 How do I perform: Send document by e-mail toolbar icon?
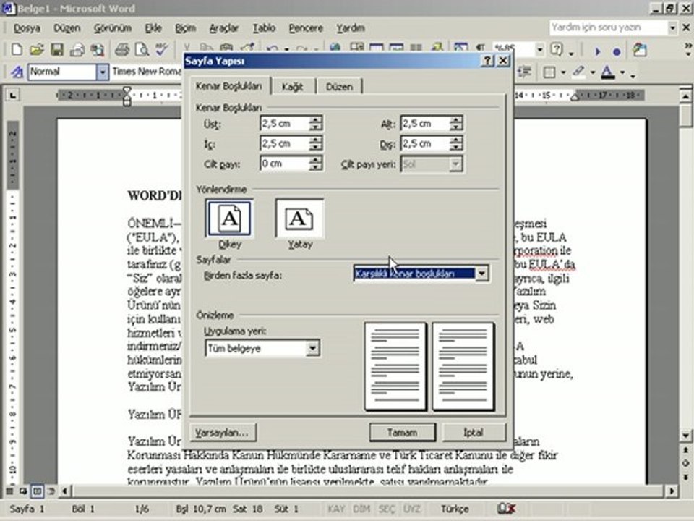(77, 50)
